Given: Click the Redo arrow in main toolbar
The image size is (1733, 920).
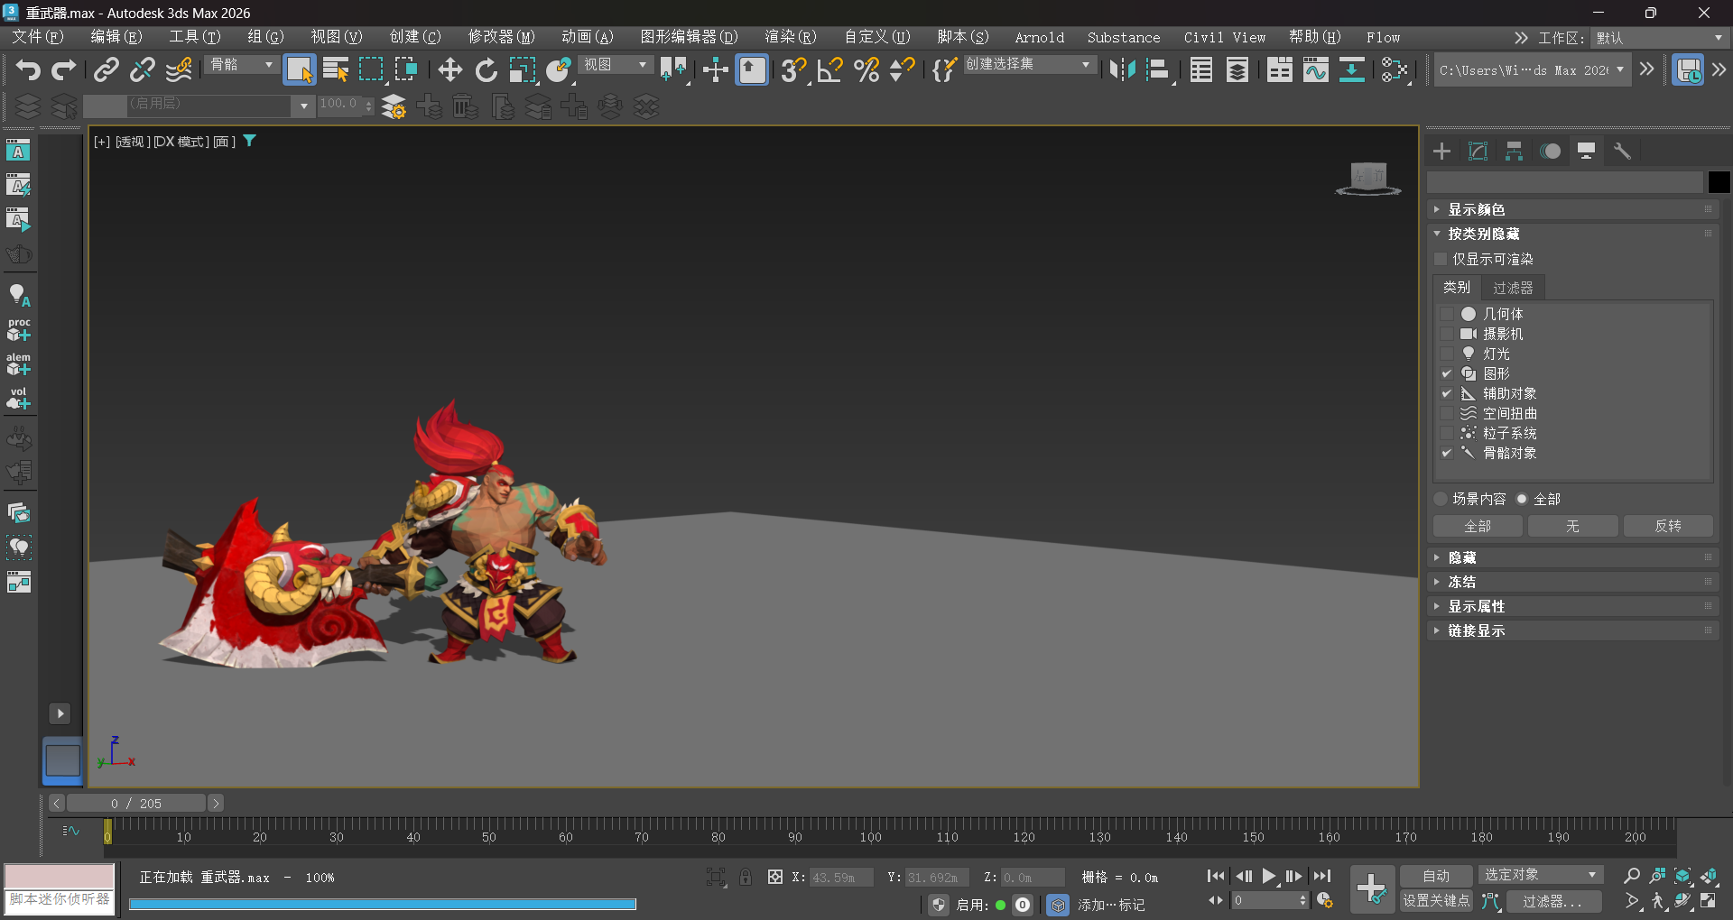Looking at the screenshot, I should coord(64,69).
